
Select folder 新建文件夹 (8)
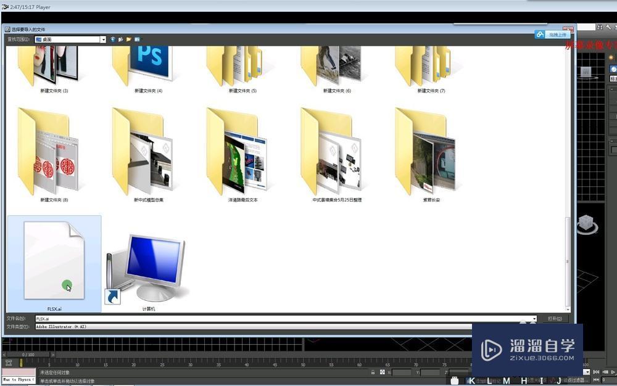click(x=54, y=155)
